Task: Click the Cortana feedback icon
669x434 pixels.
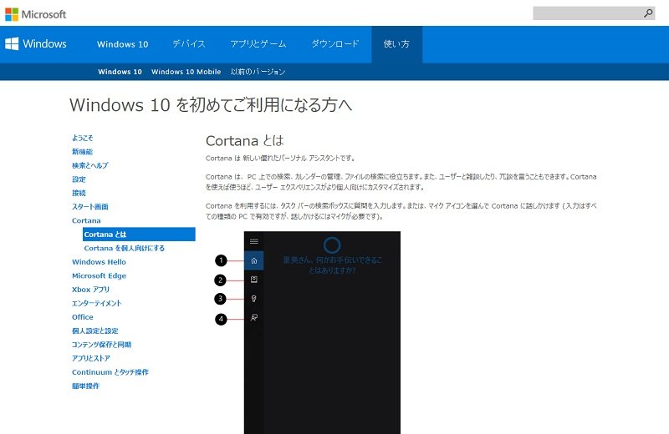Action: click(x=254, y=318)
